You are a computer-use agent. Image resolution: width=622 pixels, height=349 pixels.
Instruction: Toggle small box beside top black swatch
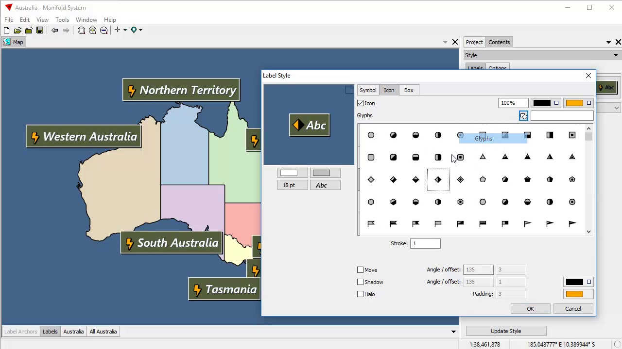click(x=556, y=103)
